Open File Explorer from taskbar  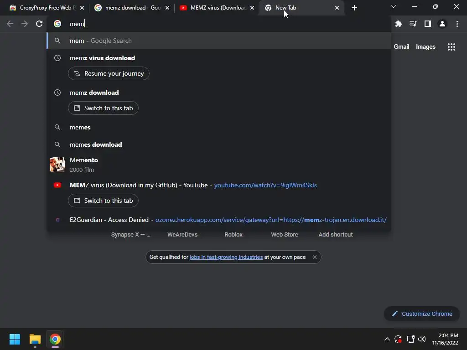(35, 339)
